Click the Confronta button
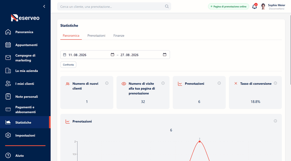Viewport: 291px width, 161px height. point(68,65)
